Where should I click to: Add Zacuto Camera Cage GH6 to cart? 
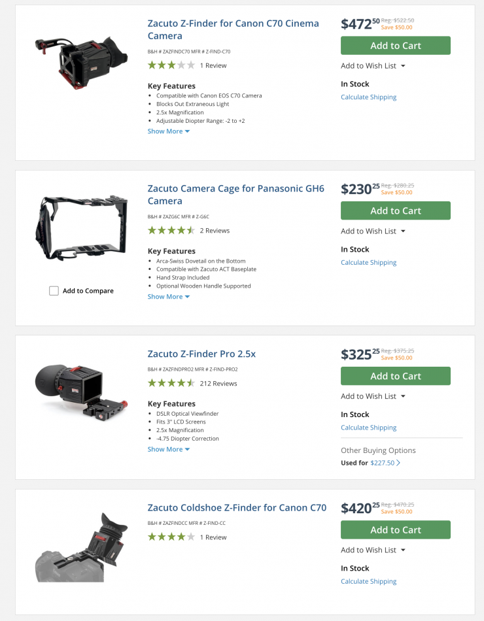[396, 210]
